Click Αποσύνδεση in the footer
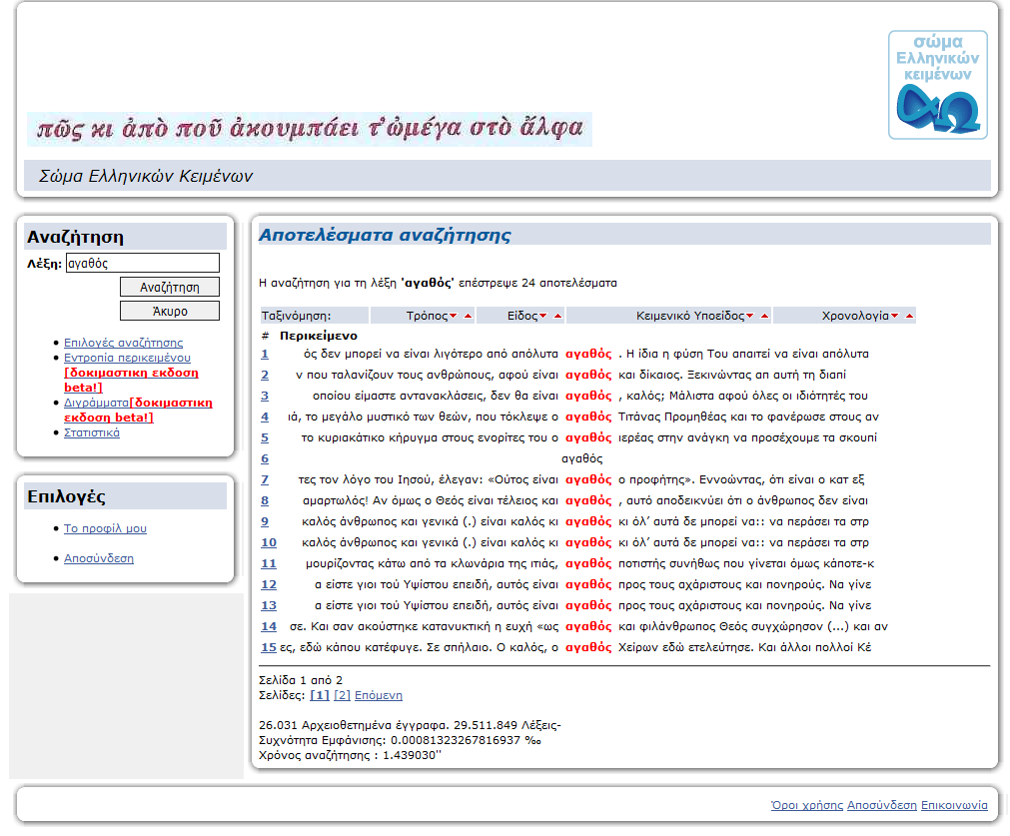 pos(882,805)
